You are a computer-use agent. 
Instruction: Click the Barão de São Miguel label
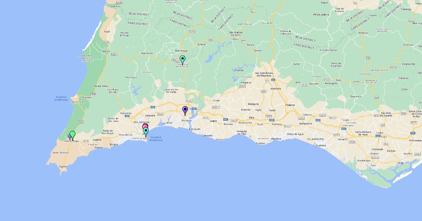[108, 132]
